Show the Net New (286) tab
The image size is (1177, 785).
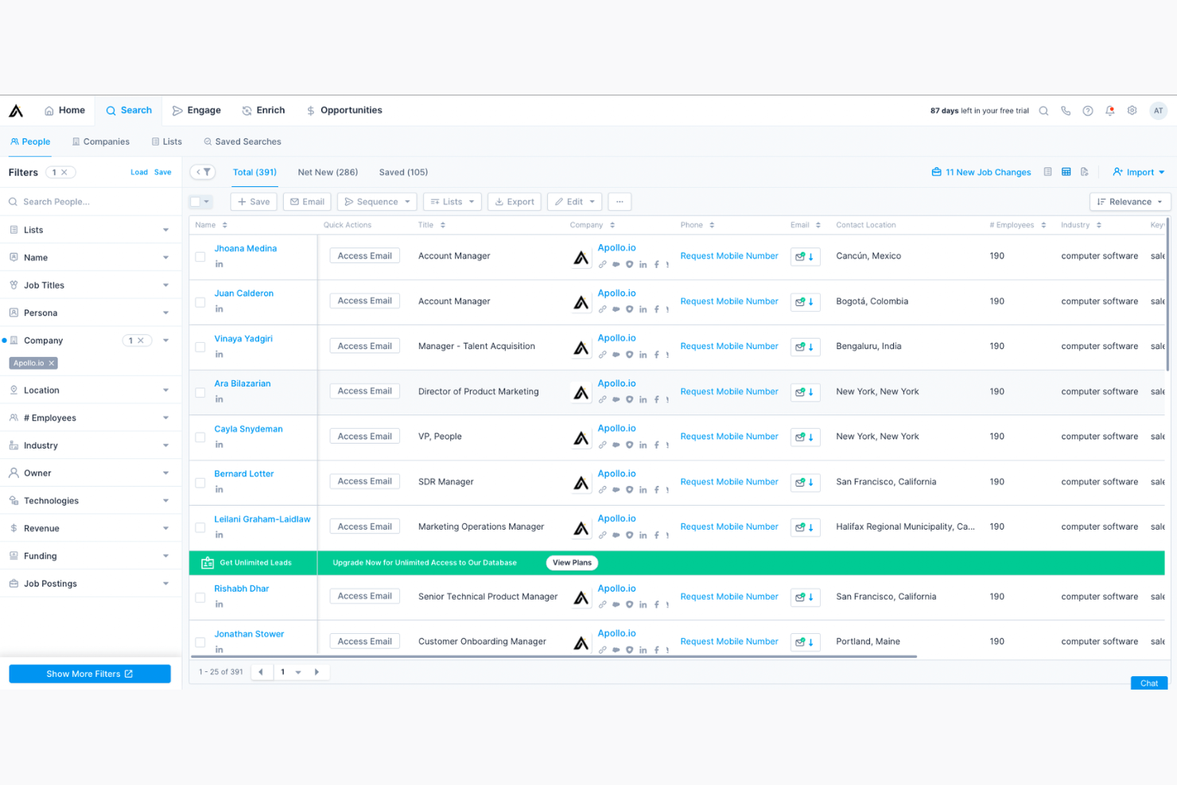click(328, 173)
